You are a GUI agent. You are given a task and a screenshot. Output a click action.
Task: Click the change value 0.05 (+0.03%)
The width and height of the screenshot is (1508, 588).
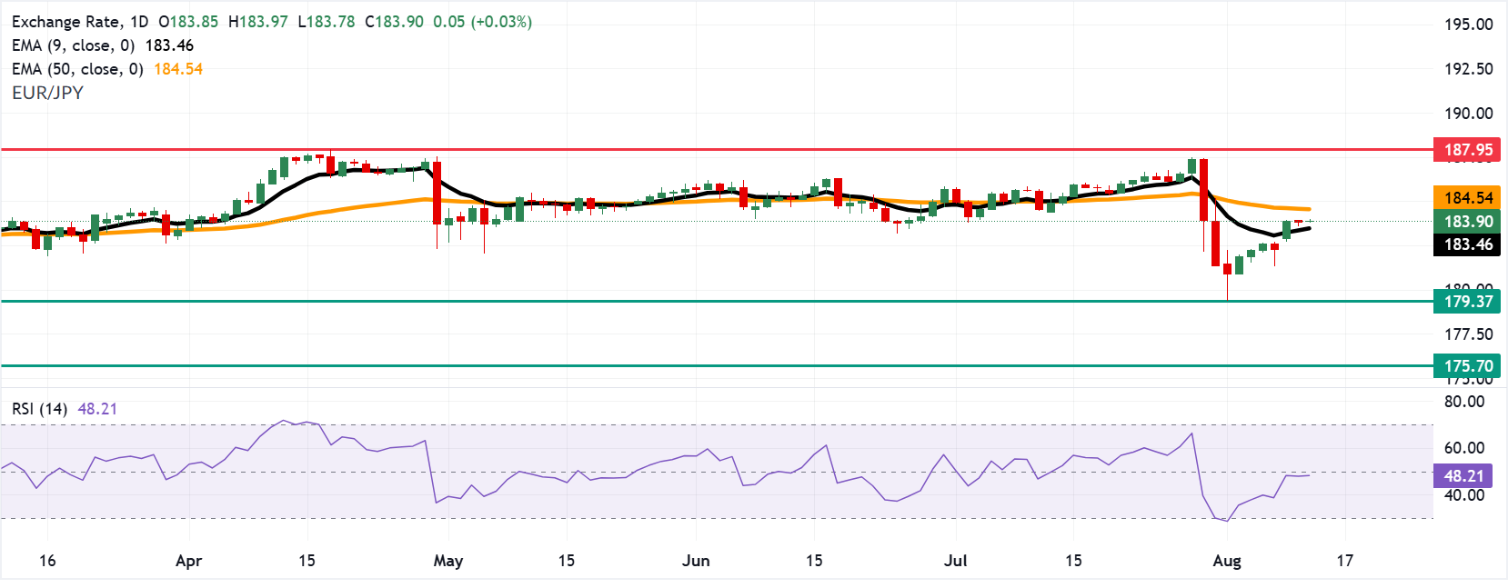(483, 22)
